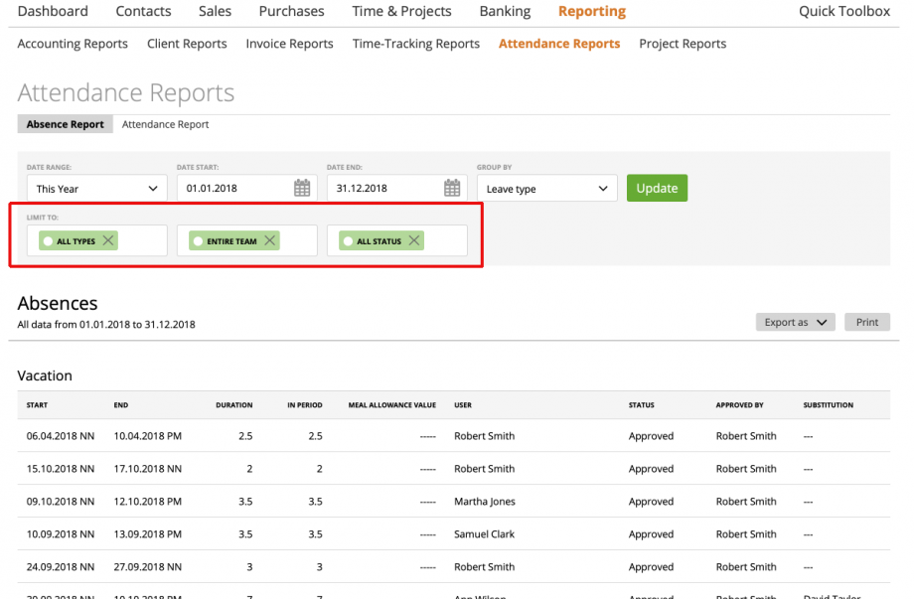
Task: Select the Reporting menu item
Action: pyautogui.click(x=591, y=11)
